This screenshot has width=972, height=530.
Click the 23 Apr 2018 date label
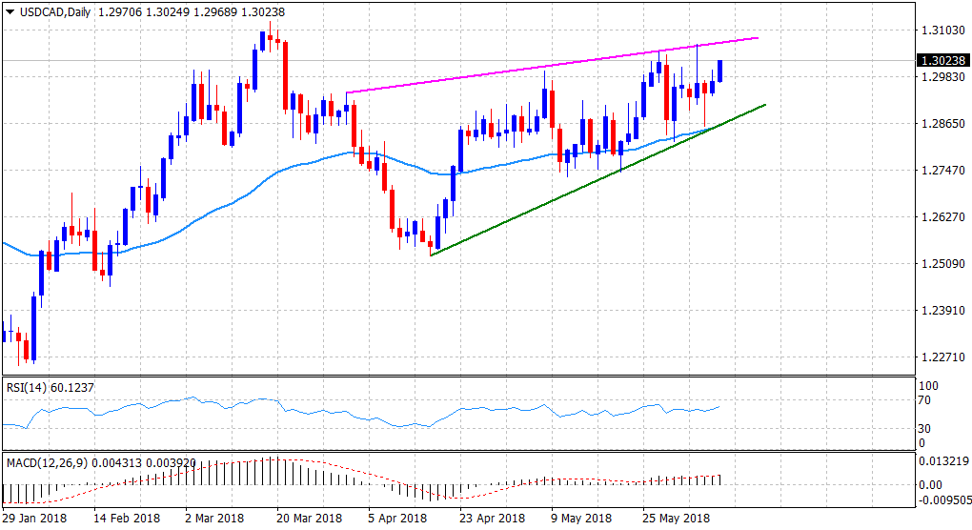[x=493, y=519]
